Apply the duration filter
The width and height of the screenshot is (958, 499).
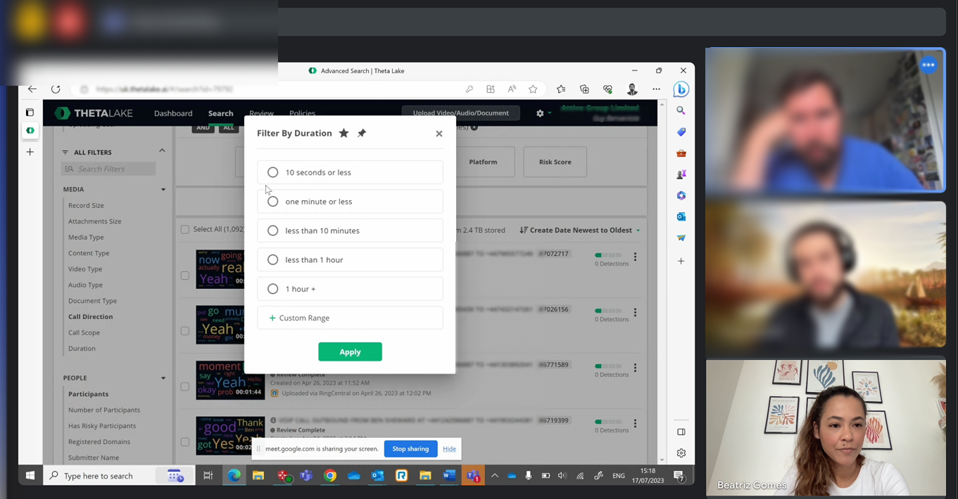[x=350, y=351]
